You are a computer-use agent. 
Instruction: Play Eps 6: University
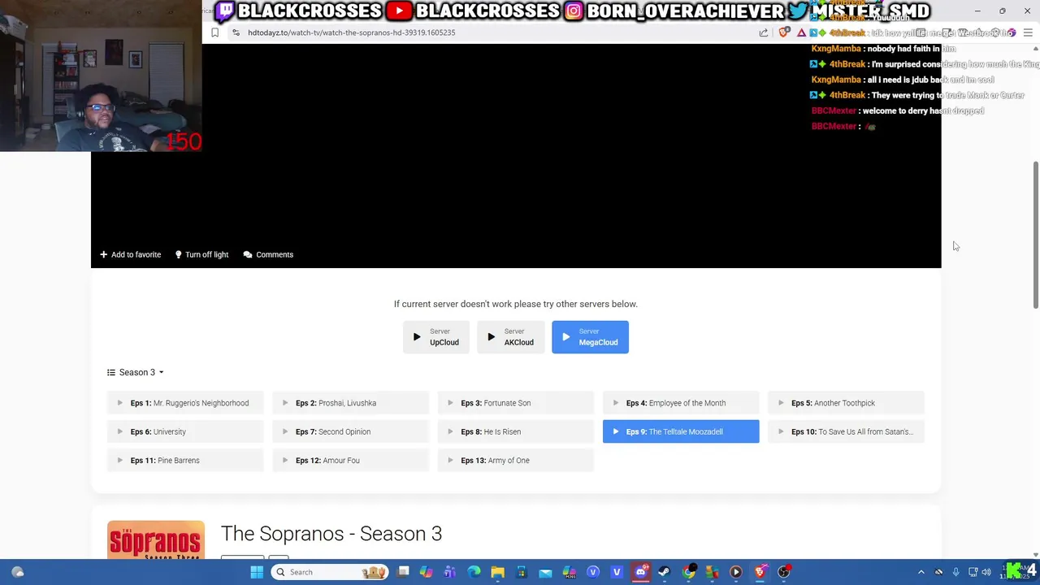coord(185,431)
